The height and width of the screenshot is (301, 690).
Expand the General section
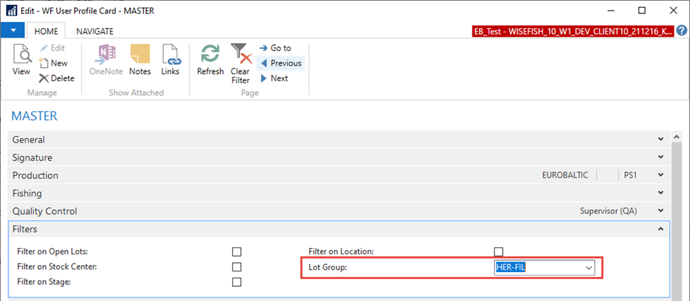pos(660,140)
